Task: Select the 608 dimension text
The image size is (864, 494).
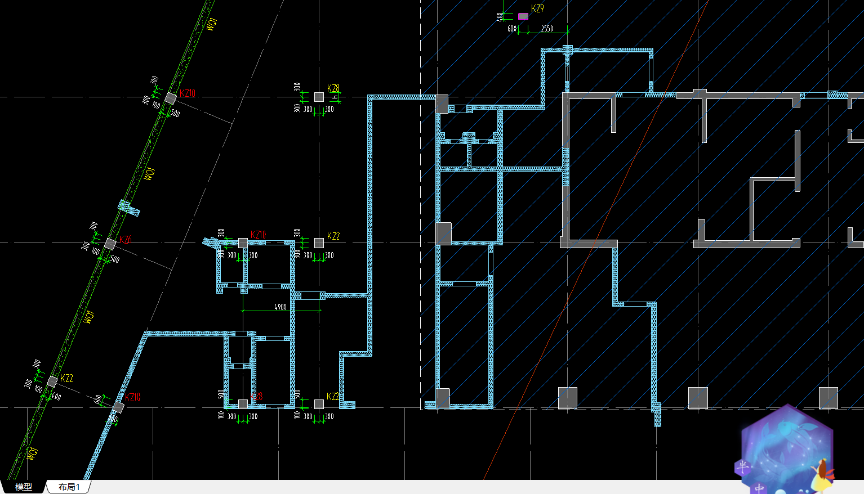Action: pos(511,28)
